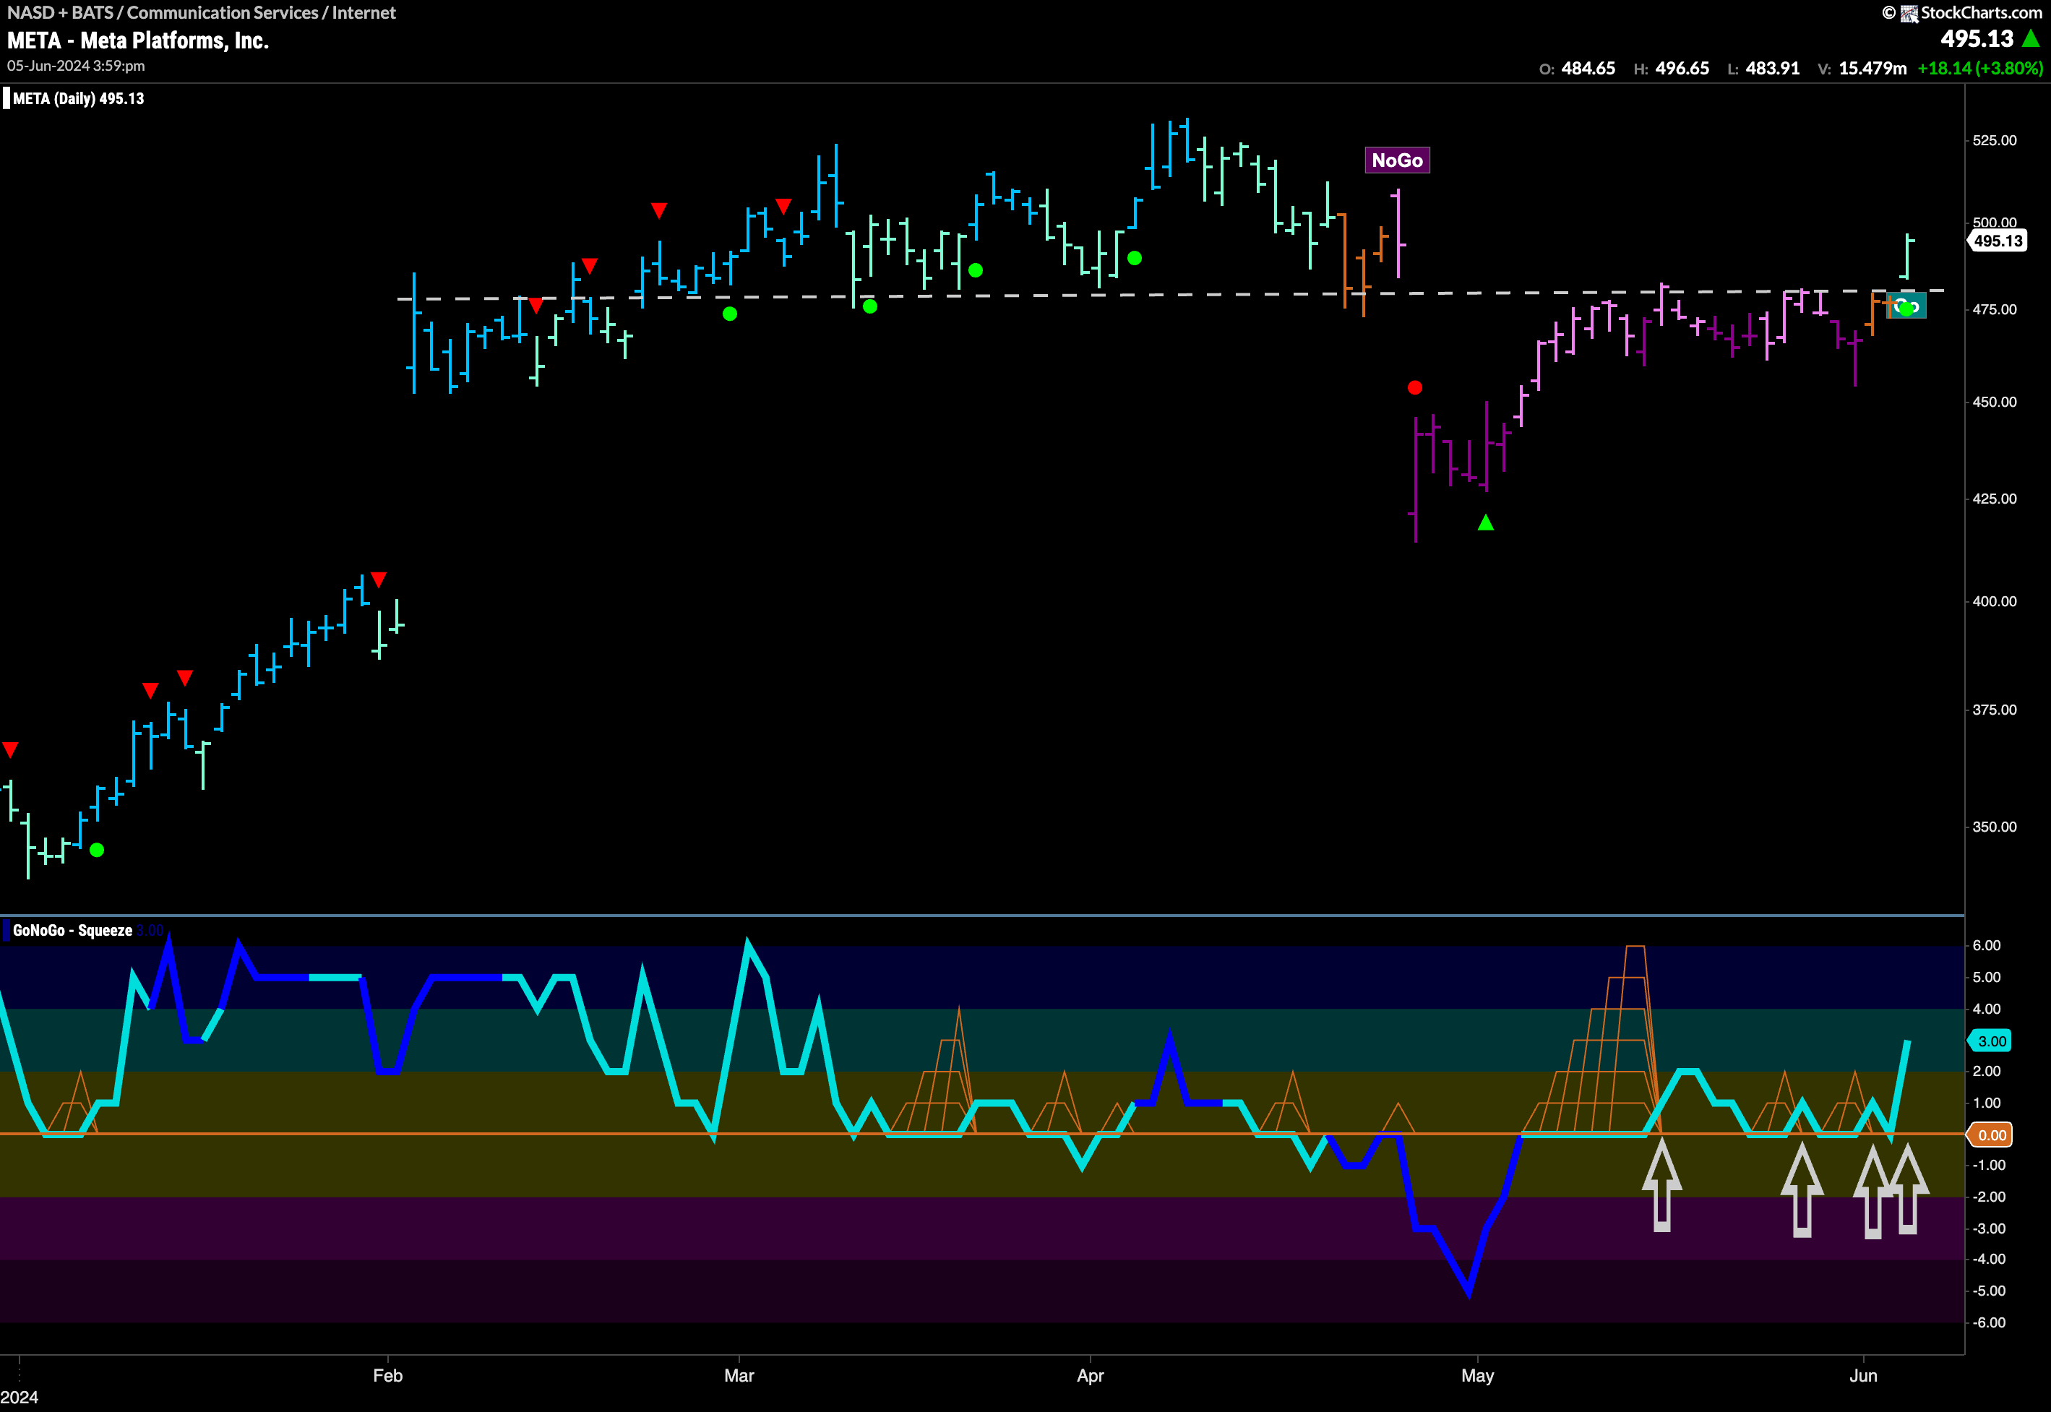The image size is (2051, 1412).
Task: Click the 475.00 price axis label
Action: pyautogui.click(x=1995, y=310)
